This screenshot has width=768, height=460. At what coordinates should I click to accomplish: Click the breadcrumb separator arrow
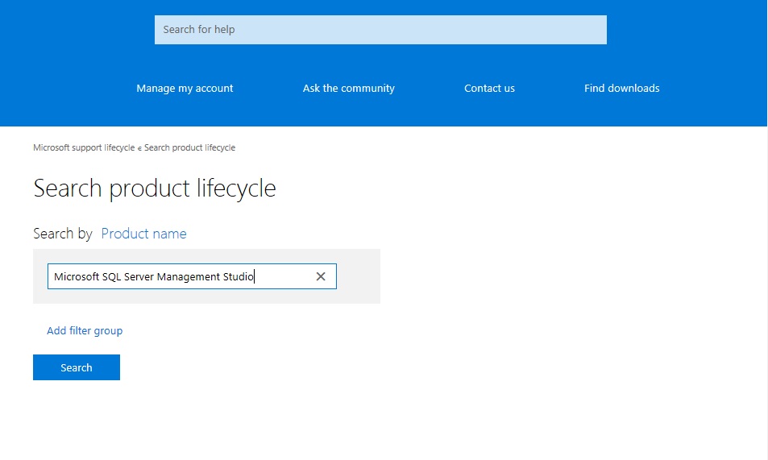click(x=139, y=148)
